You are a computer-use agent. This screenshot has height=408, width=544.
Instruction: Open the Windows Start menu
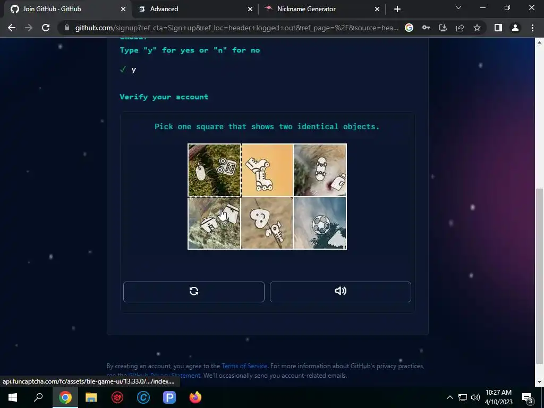coord(13,397)
